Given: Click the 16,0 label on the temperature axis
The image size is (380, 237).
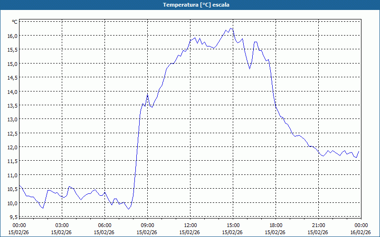Looking at the screenshot, I should coord(12,36).
